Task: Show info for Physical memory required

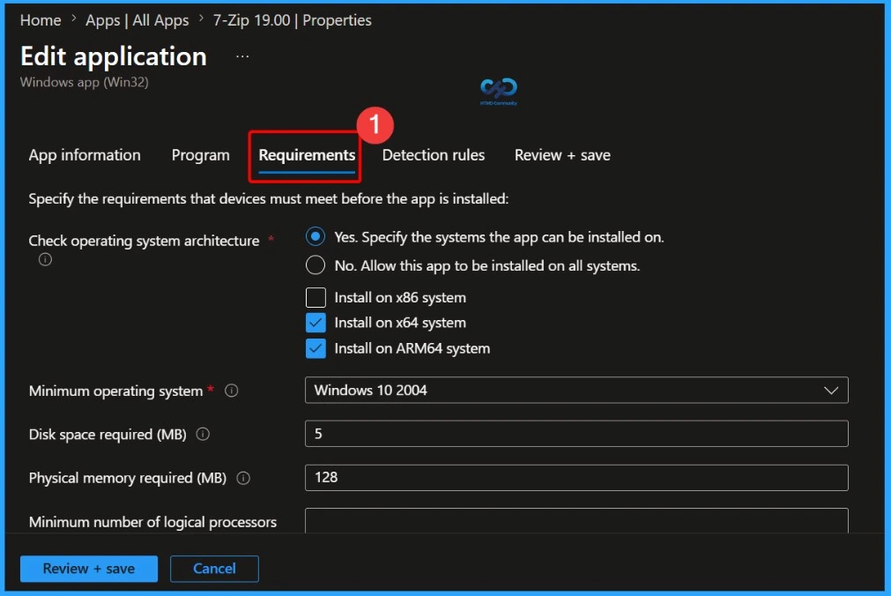Action: [x=243, y=478]
